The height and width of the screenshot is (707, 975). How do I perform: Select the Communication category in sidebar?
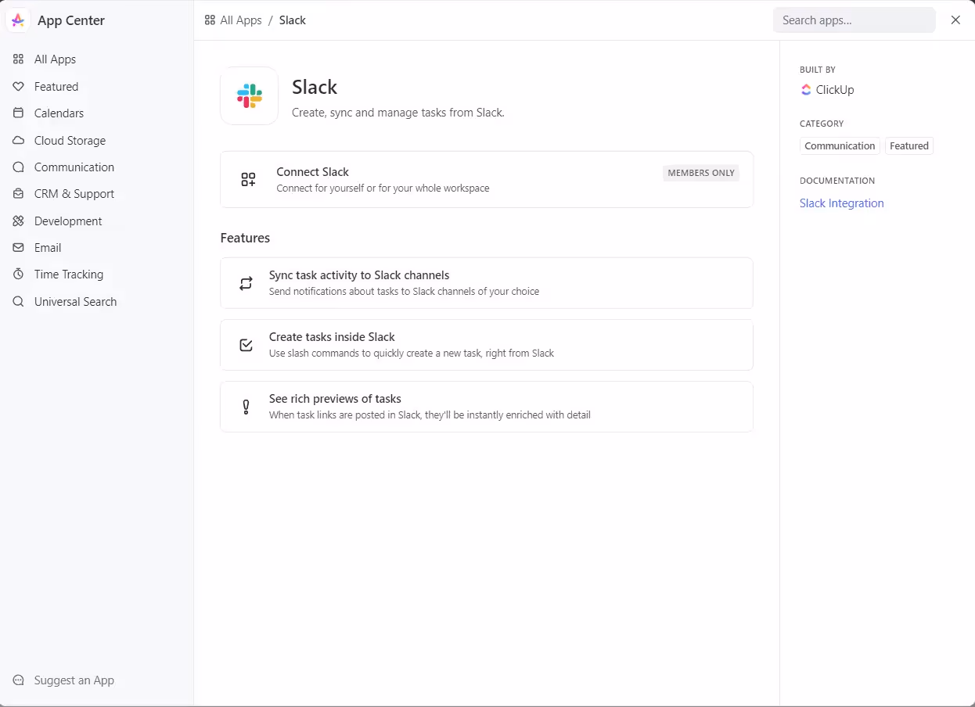73,167
